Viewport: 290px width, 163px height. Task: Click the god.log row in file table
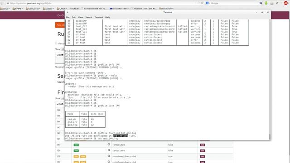click(85, 125)
